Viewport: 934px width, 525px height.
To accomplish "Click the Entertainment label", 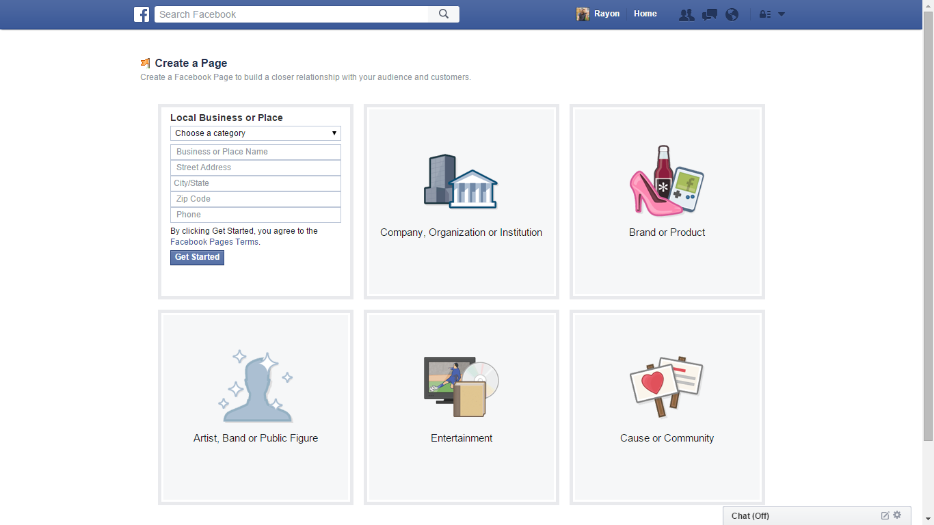I will 462,438.
